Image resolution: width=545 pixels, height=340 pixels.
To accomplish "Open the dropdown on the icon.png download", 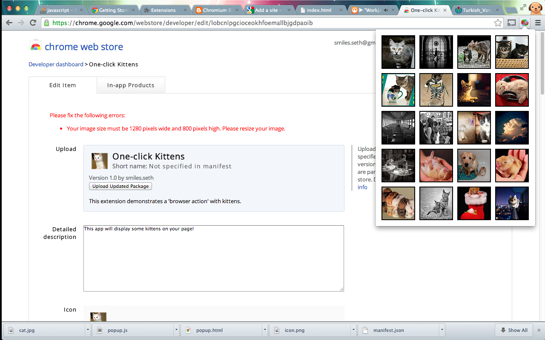I will click(353, 330).
